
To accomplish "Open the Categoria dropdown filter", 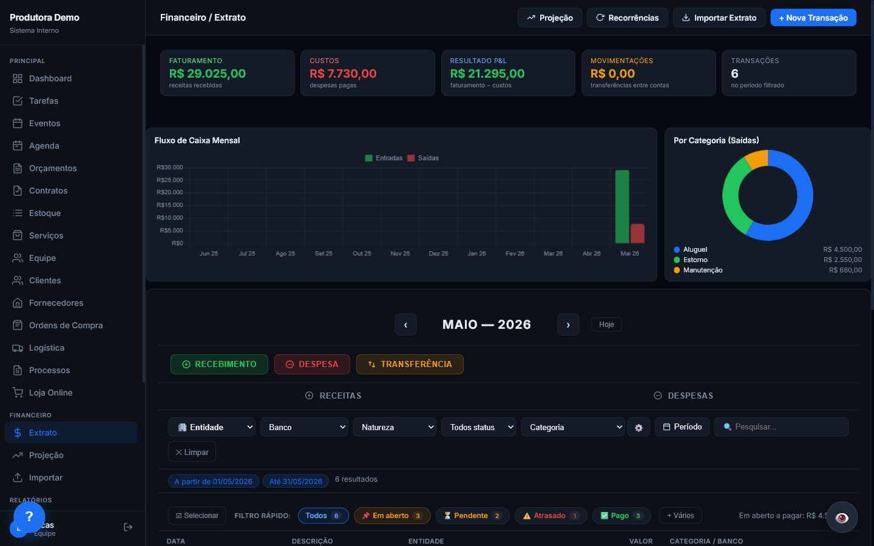I will [573, 427].
